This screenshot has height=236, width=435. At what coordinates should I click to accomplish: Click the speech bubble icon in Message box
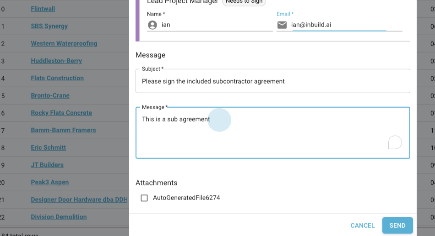(x=395, y=143)
